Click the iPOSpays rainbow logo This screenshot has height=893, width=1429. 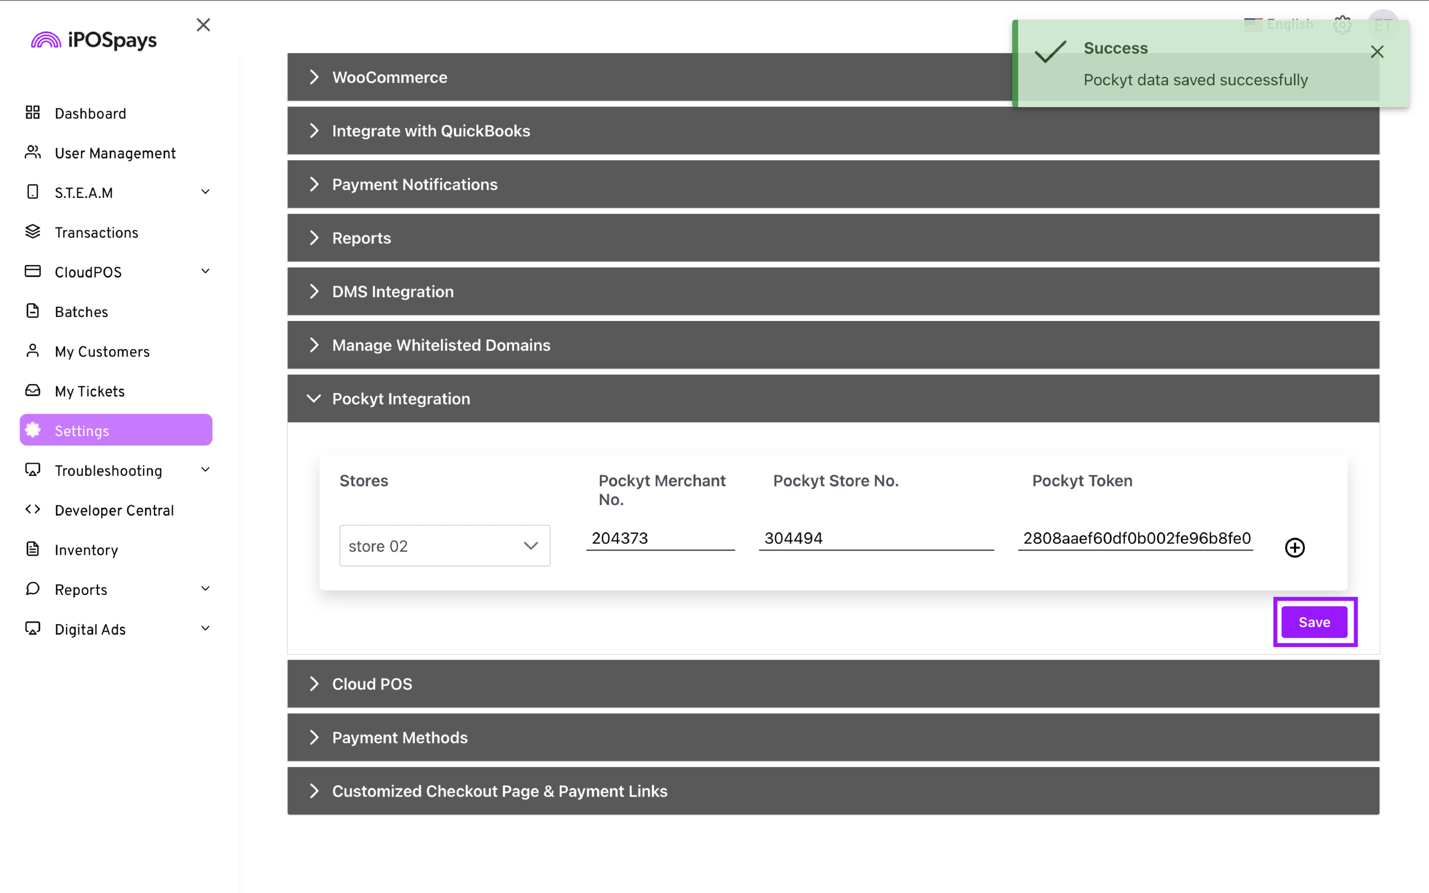tap(46, 40)
